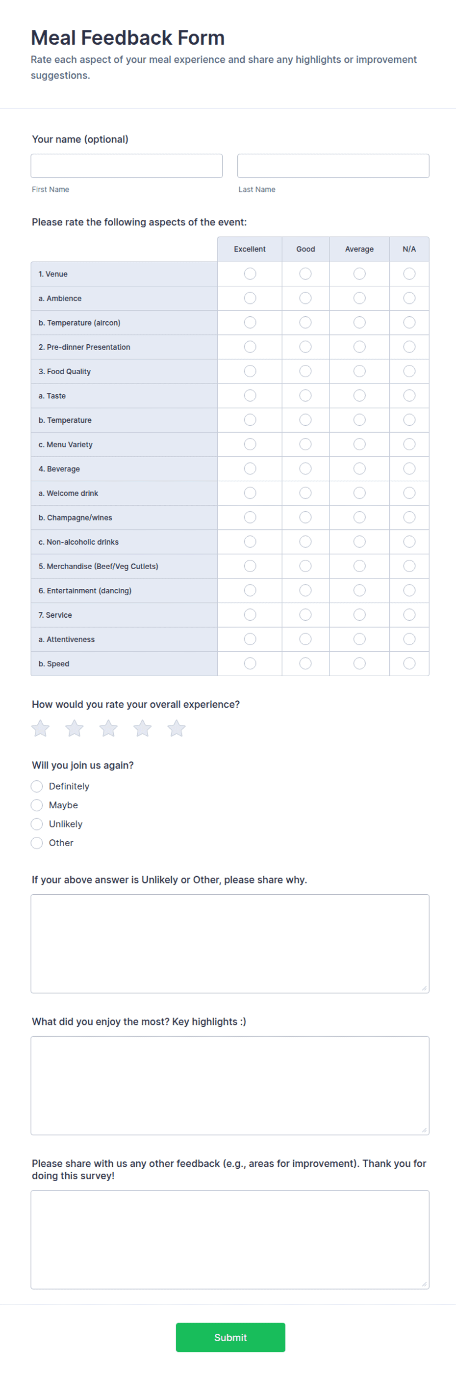Screen dimensions: 456x1376
Task: Rate Ambience as Good
Action: click(x=305, y=298)
